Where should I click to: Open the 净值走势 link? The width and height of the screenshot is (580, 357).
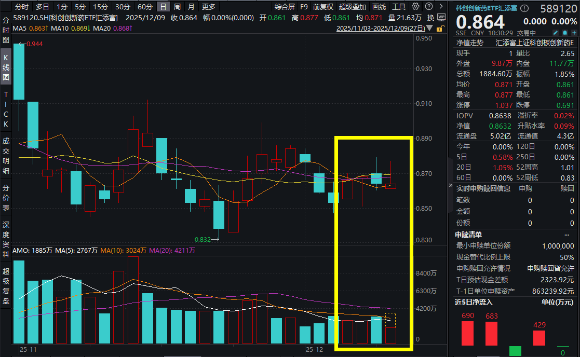(470, 43)
